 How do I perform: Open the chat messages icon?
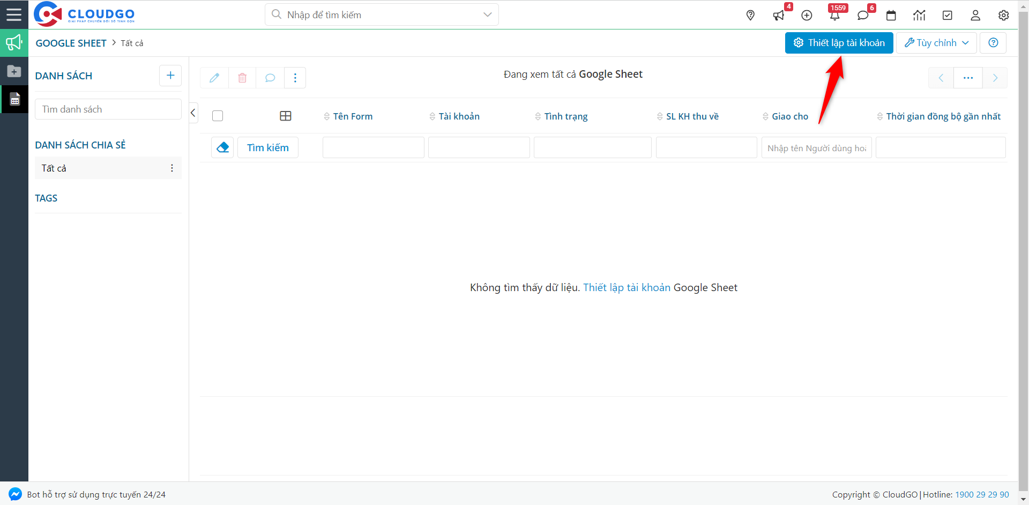863,16
